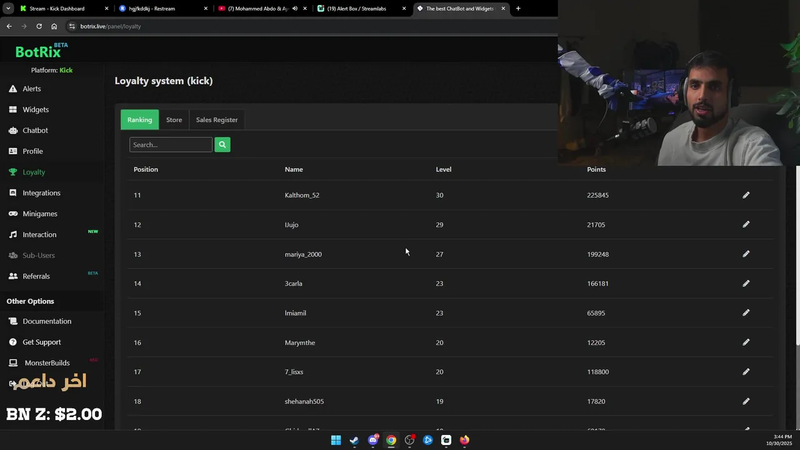Switch to the Ranking tab

[139, 119]
